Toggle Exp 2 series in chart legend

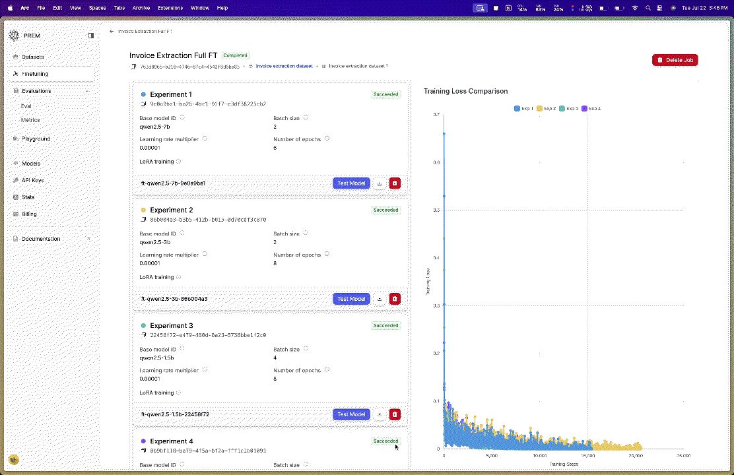[547, 109]
